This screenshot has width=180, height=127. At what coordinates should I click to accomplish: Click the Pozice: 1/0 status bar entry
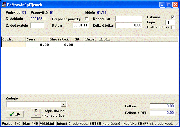coord(11,124)
